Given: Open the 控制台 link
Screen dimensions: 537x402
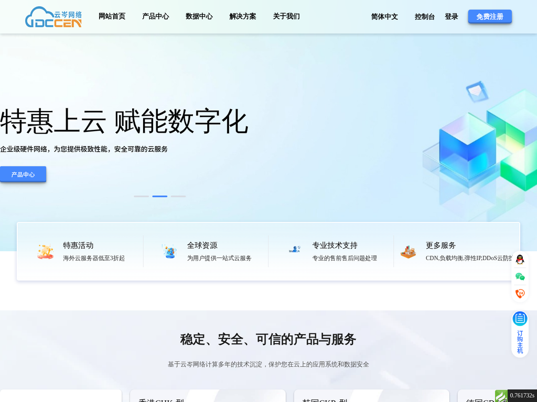Looking at the screenshot, I should (425, 17).
